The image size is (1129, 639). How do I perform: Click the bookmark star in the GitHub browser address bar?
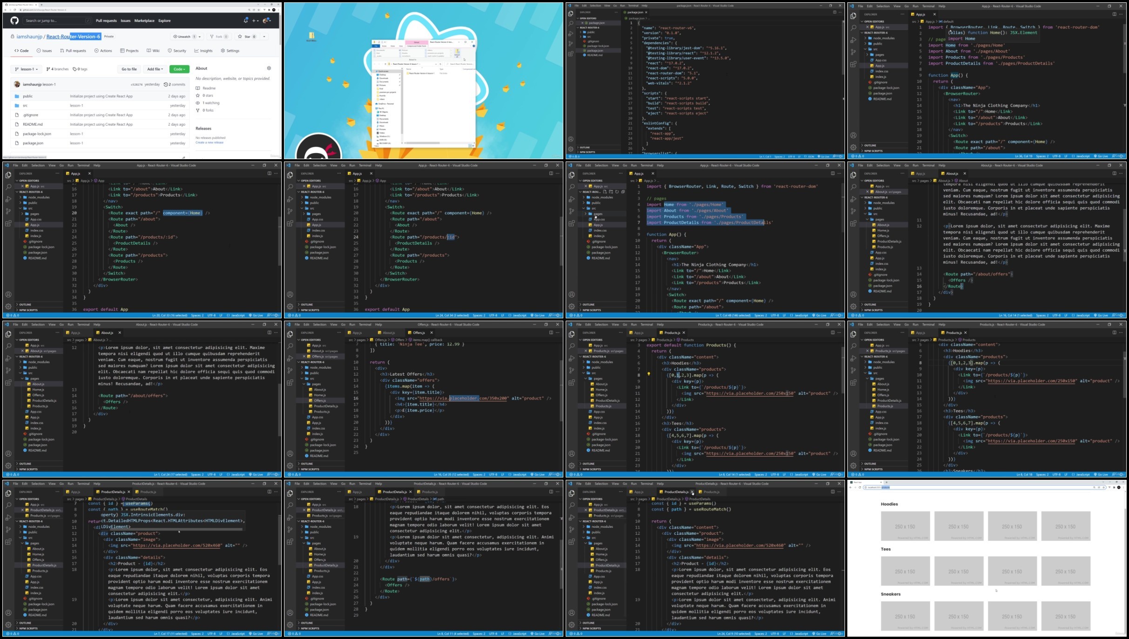[258, 10]
